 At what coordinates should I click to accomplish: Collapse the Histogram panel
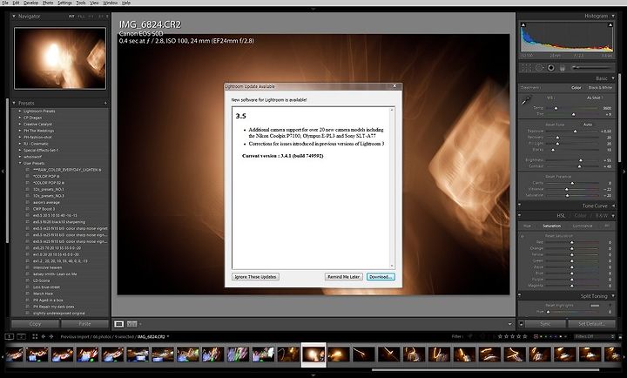click(x=613, y=16)
